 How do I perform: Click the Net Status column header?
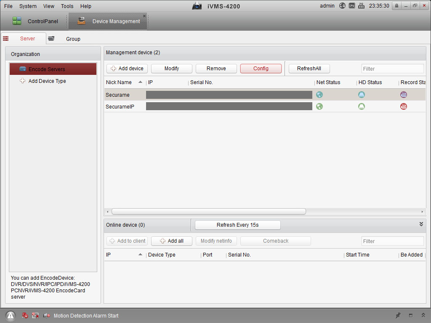(328, 82)
